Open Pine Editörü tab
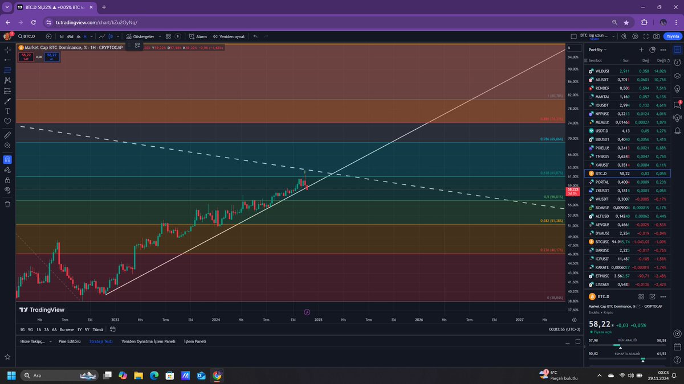The width and height of the screenshot is (684, 384). (x=70, y=341)
